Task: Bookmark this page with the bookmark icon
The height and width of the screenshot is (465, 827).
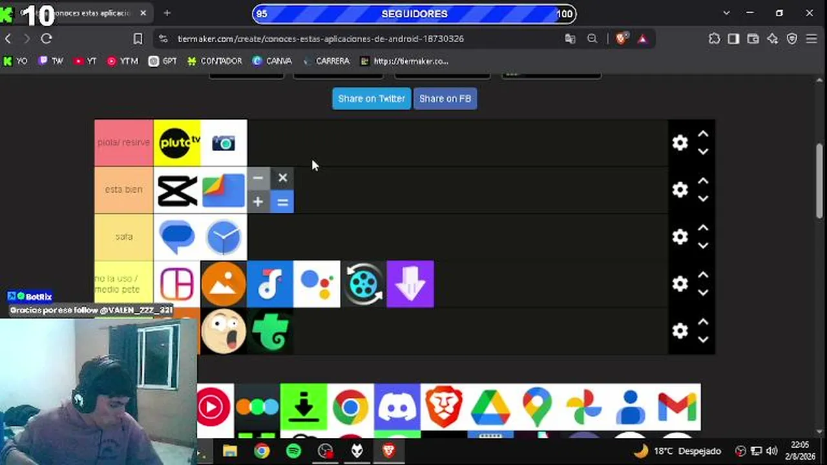Action: (x=138, y=39)
